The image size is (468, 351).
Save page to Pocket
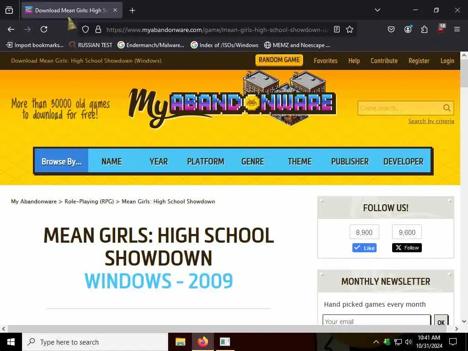391,29
